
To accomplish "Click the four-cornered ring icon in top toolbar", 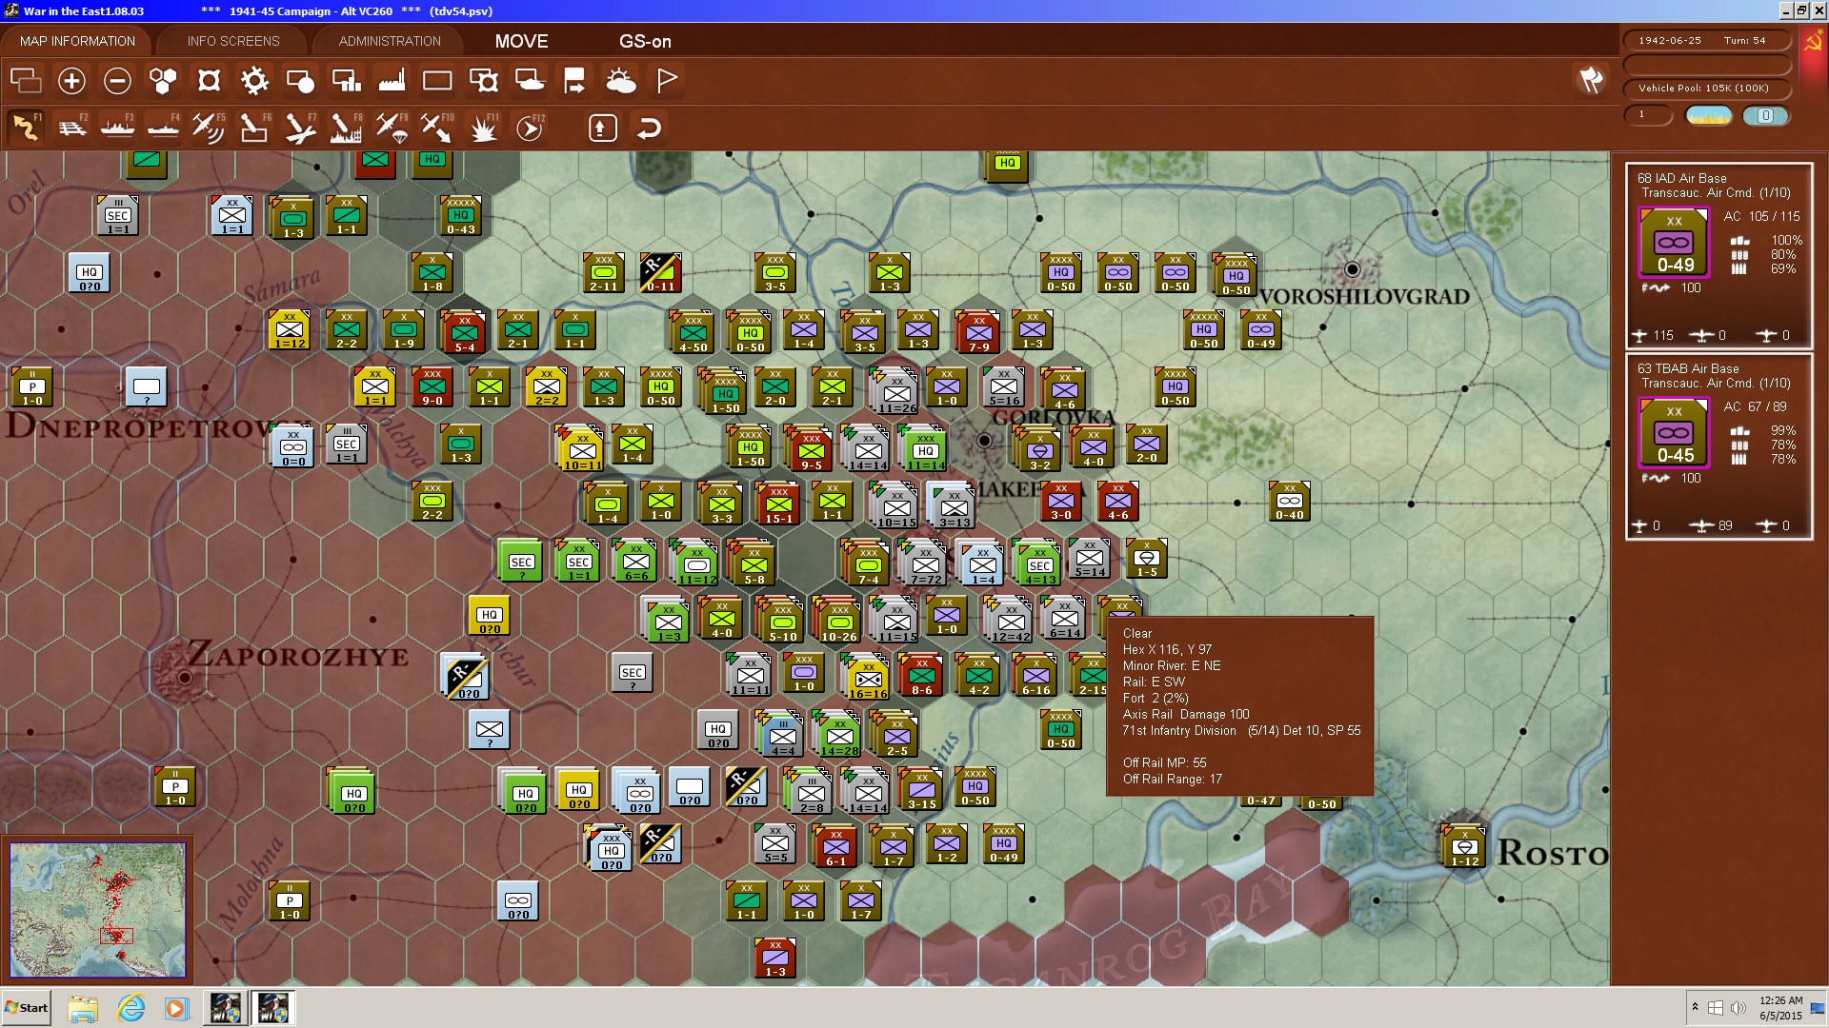I will click(x=209, y=81).
